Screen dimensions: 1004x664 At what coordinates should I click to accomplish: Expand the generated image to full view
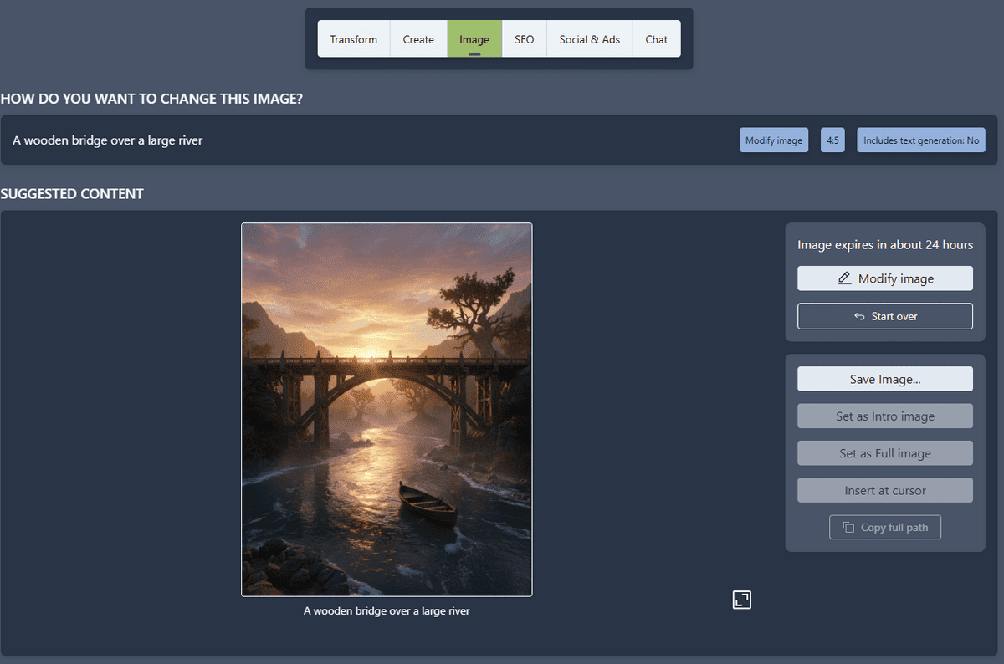point(741,600)
